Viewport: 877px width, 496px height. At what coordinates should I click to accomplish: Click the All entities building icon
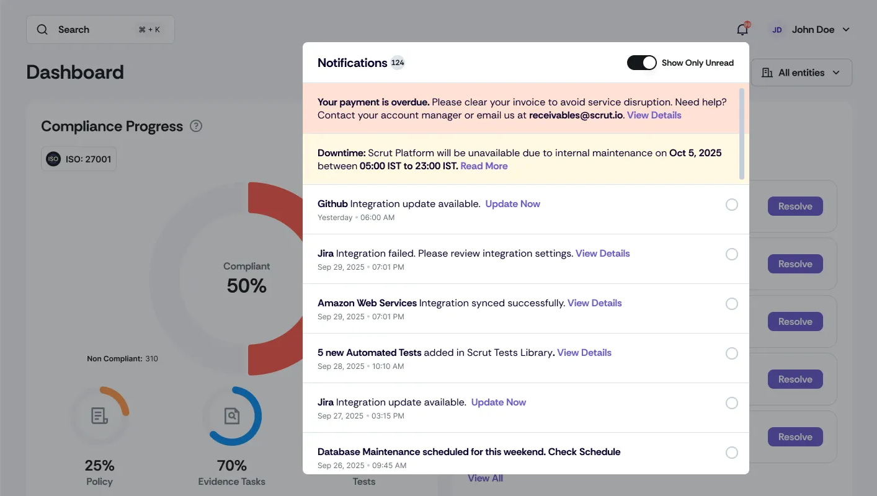click(767, 73)
